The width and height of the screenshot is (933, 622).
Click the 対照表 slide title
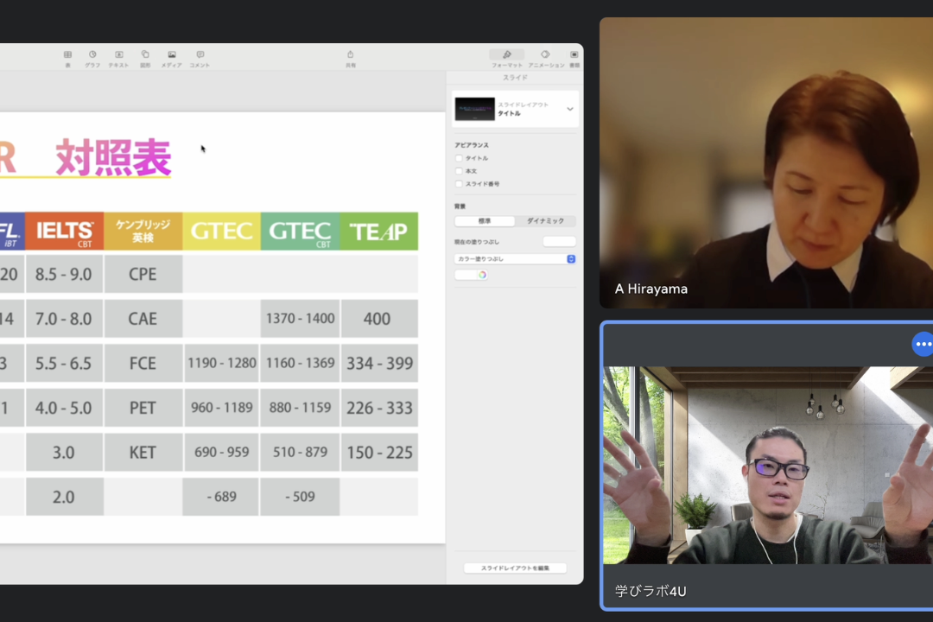click(x=113, y=158)
